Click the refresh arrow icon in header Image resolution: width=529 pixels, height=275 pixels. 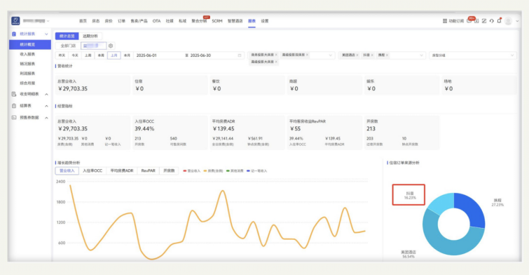pos(492,21)
